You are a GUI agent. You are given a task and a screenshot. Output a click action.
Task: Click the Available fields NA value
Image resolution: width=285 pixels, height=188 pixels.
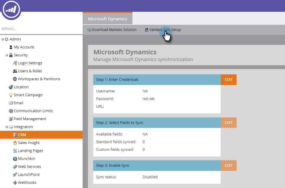[x=145, y=134]
